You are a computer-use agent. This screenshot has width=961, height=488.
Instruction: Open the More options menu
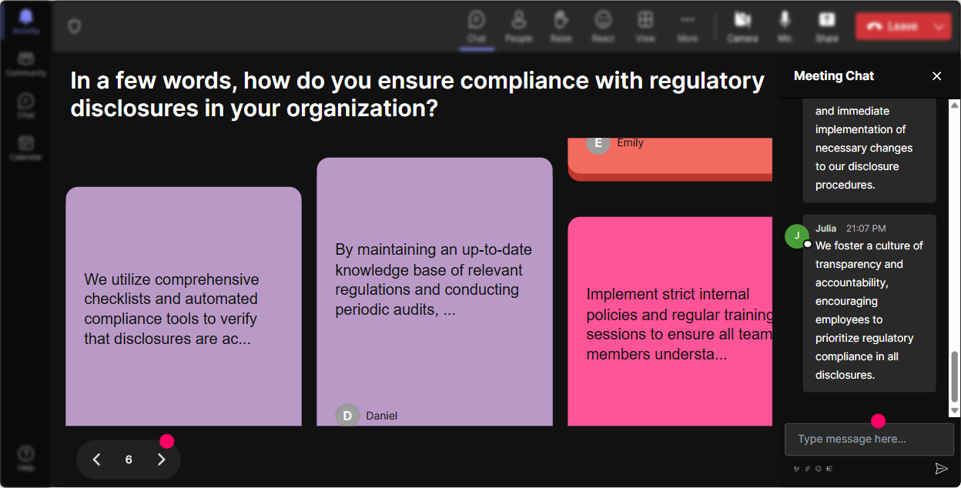click(x=688, y=25)
